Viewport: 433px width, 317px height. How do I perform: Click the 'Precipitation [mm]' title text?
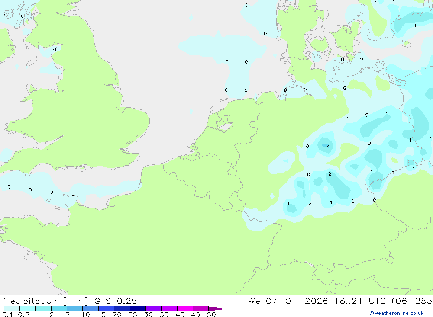pyautogui.click(x=44, y=301)
